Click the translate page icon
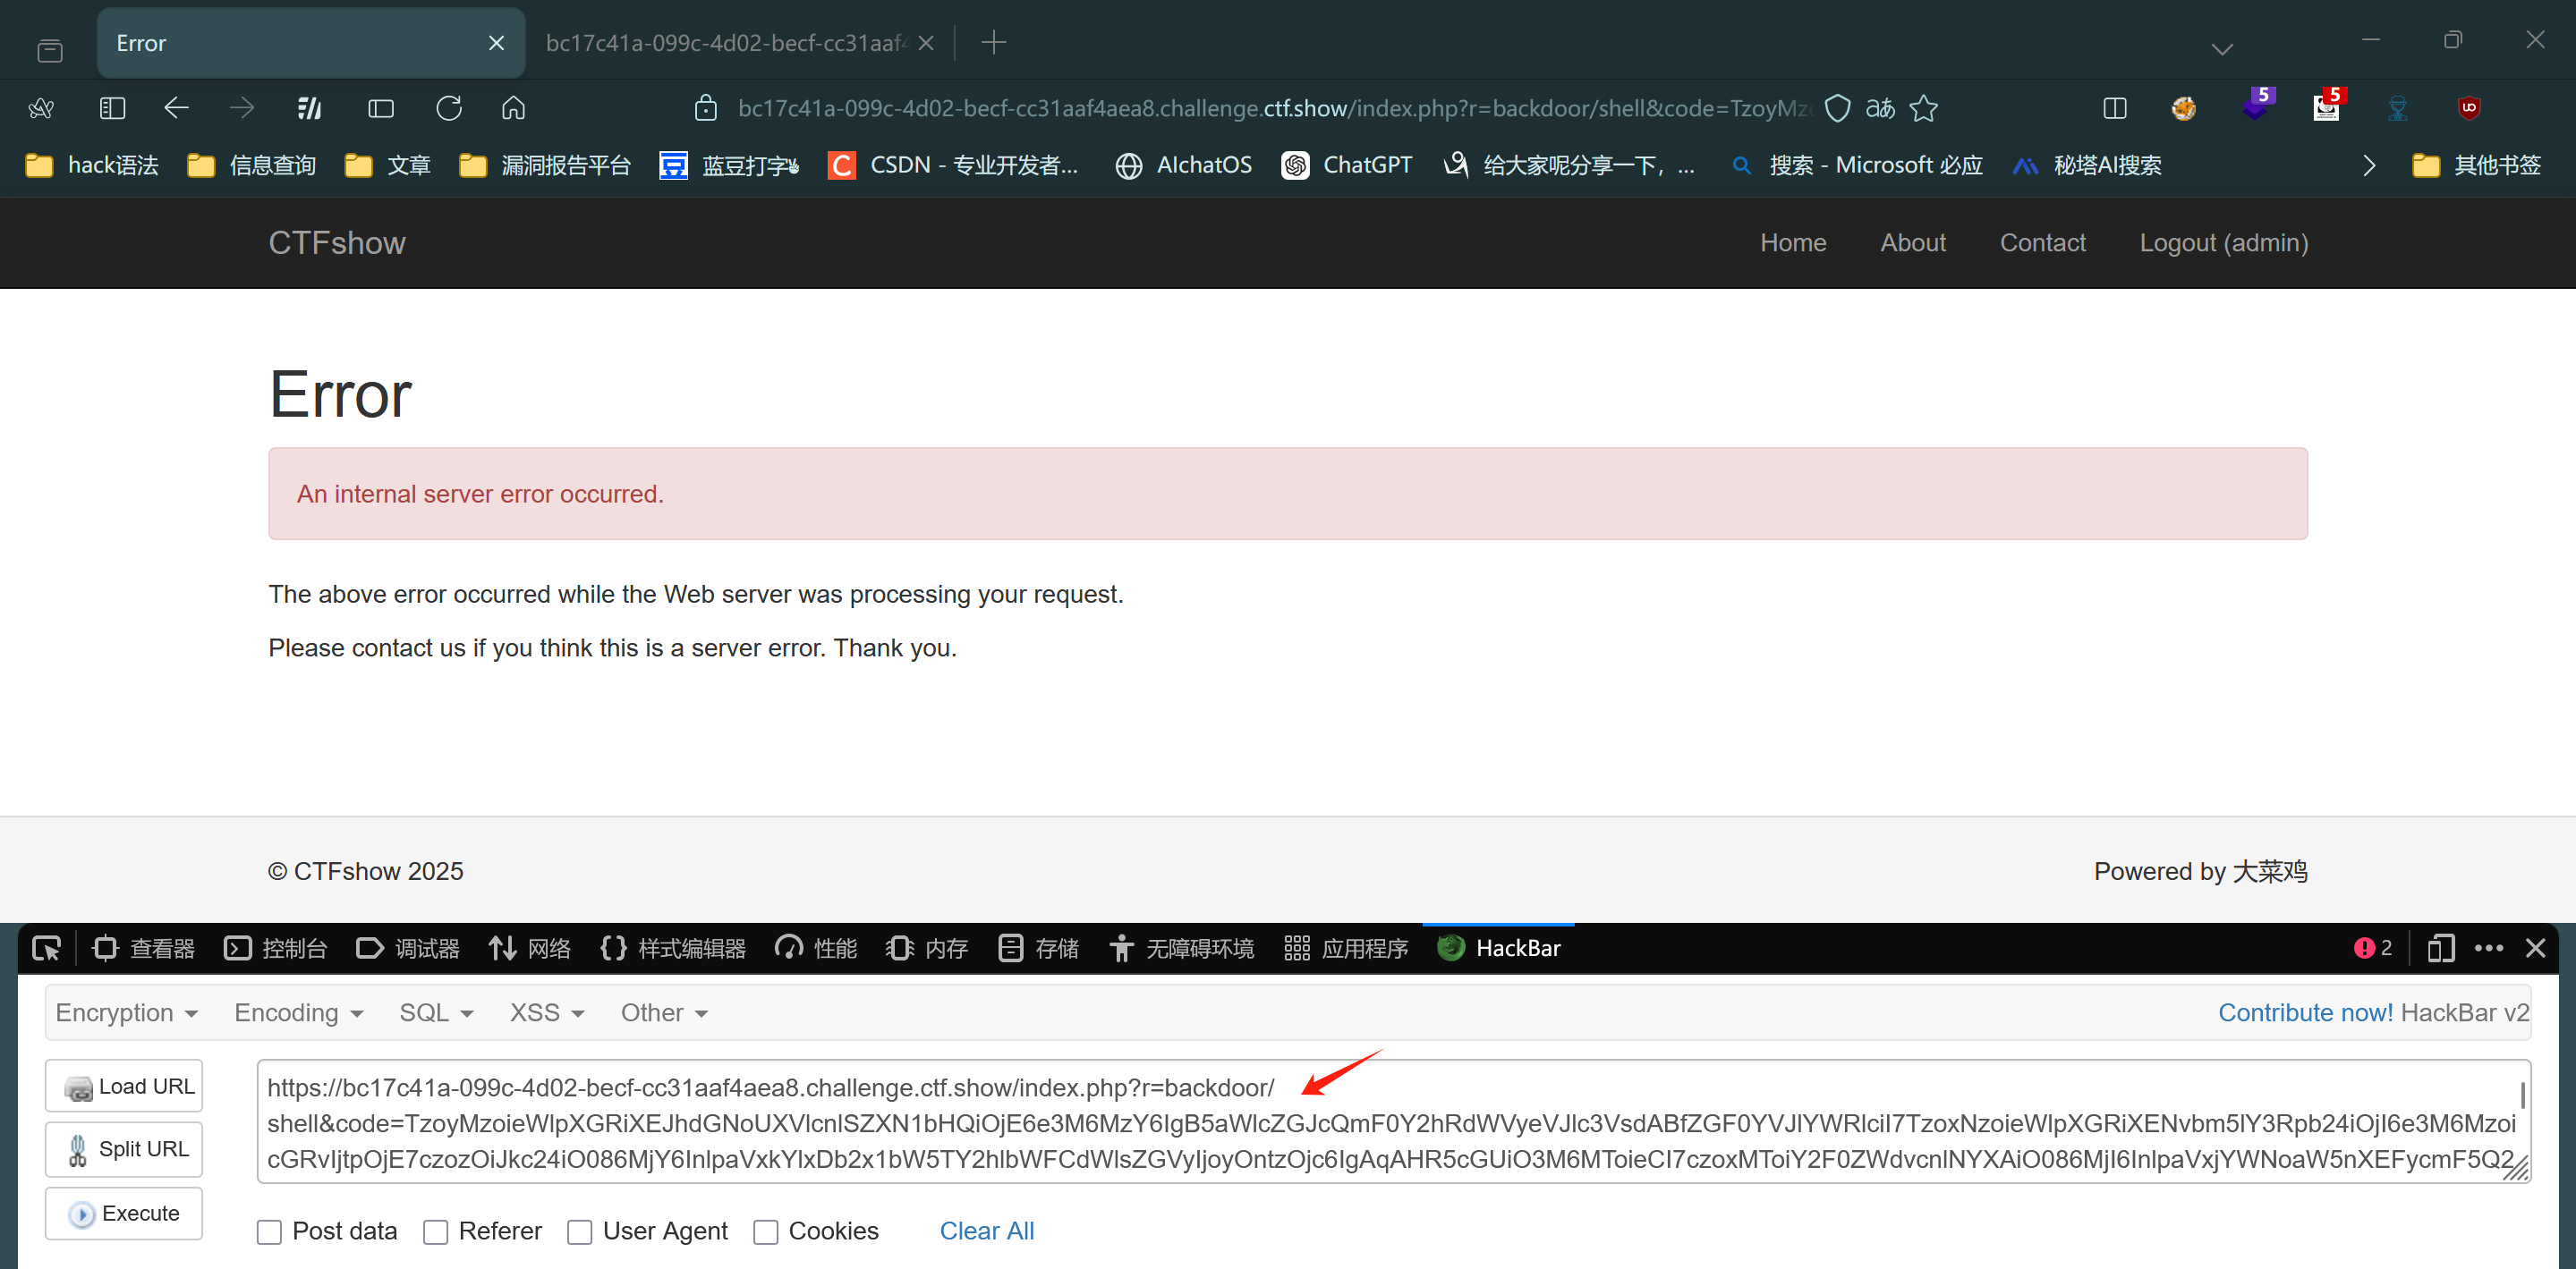 coord(1880,108)
